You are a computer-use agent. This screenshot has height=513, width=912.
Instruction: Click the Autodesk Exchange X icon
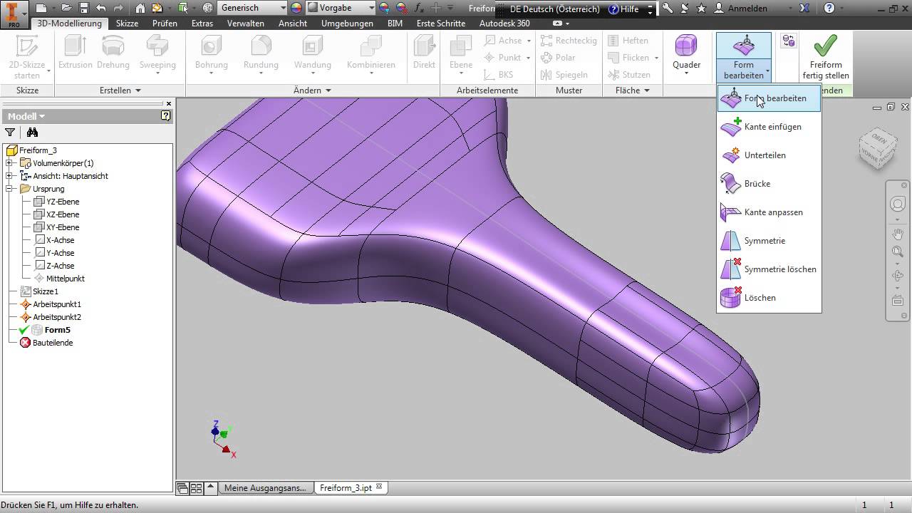click(804, 9)
